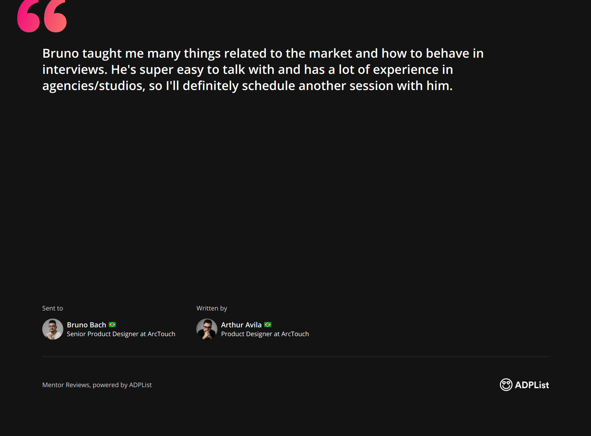Click "Mentor Reviews" in the footer caption
This screenshot has height=436, width=591.
(x=66, y=385)
